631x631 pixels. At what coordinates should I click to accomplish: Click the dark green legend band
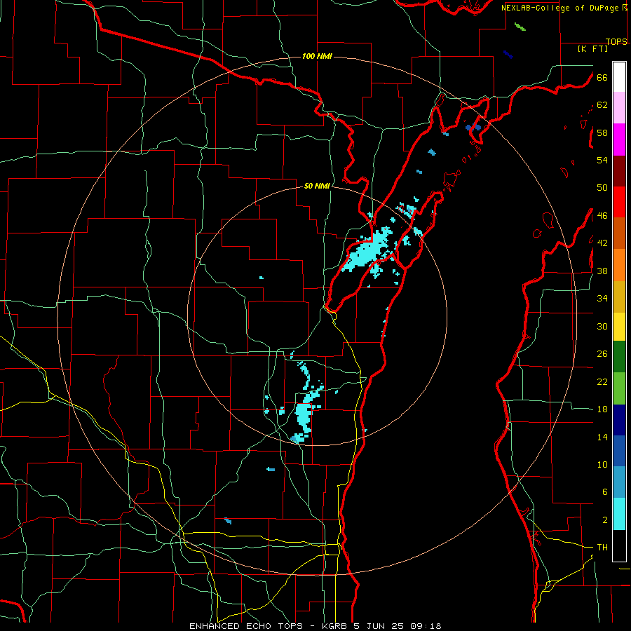(x=619, y=357)
